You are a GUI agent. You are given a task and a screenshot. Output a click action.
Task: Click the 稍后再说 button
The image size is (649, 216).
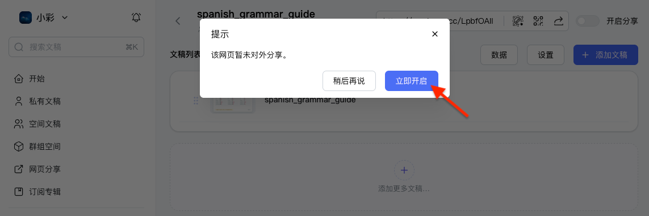349,81
